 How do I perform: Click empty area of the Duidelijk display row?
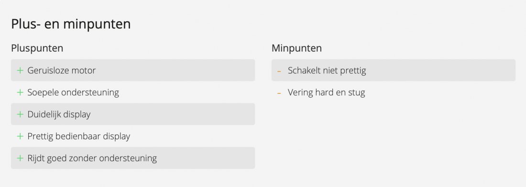[x=173, y=114]
